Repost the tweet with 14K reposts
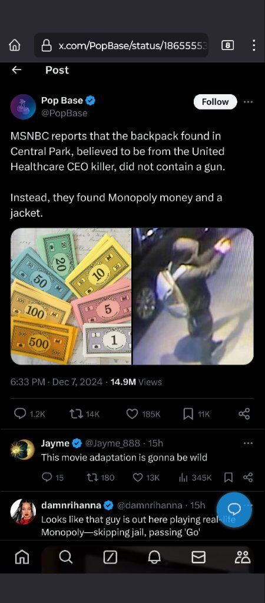Screen dimensions: 265x603 [85, 414]
